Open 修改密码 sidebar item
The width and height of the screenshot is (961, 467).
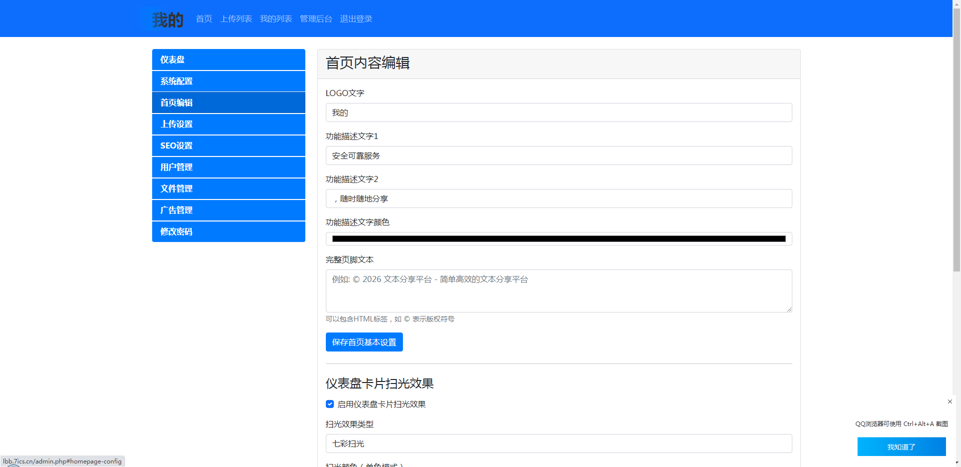click(228, 231)
